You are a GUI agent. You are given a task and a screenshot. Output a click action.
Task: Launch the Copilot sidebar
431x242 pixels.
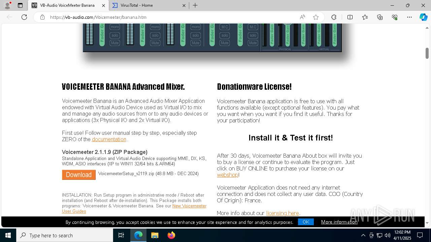tap(423, 17)
